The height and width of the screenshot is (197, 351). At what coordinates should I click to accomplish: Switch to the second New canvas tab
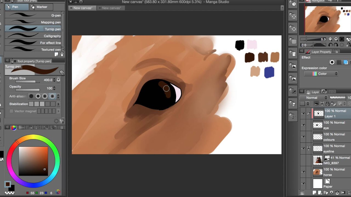pyautogui.click(x=111, y=8)
